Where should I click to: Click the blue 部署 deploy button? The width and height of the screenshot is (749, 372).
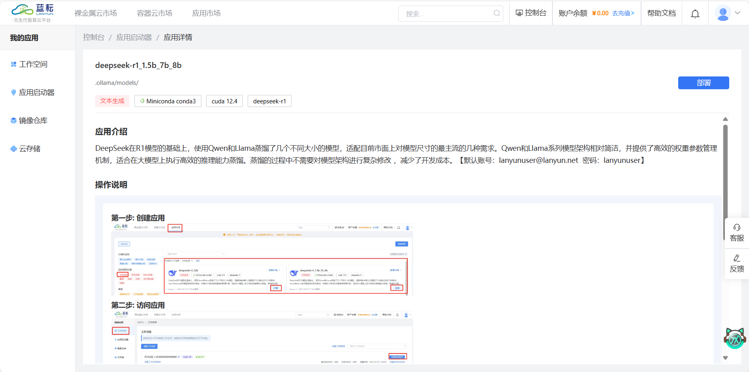(x=703, y=83)
